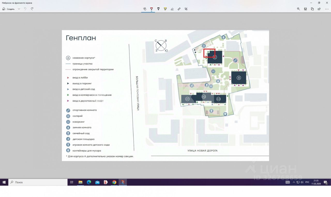This screenshot has height=197, width=331.
Task: Open Google Chrome from the taskbar
Action: [x=114, y=182]
